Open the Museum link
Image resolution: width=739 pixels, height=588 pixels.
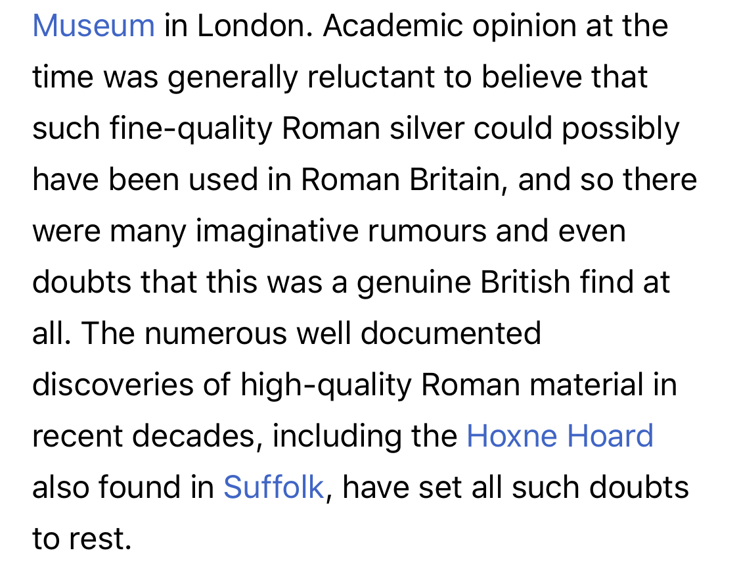click(93, 26)
